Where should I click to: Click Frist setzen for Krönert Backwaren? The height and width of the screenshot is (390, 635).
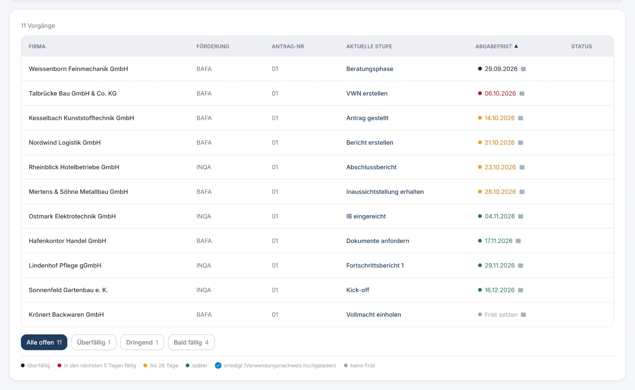tap(501, 315)
